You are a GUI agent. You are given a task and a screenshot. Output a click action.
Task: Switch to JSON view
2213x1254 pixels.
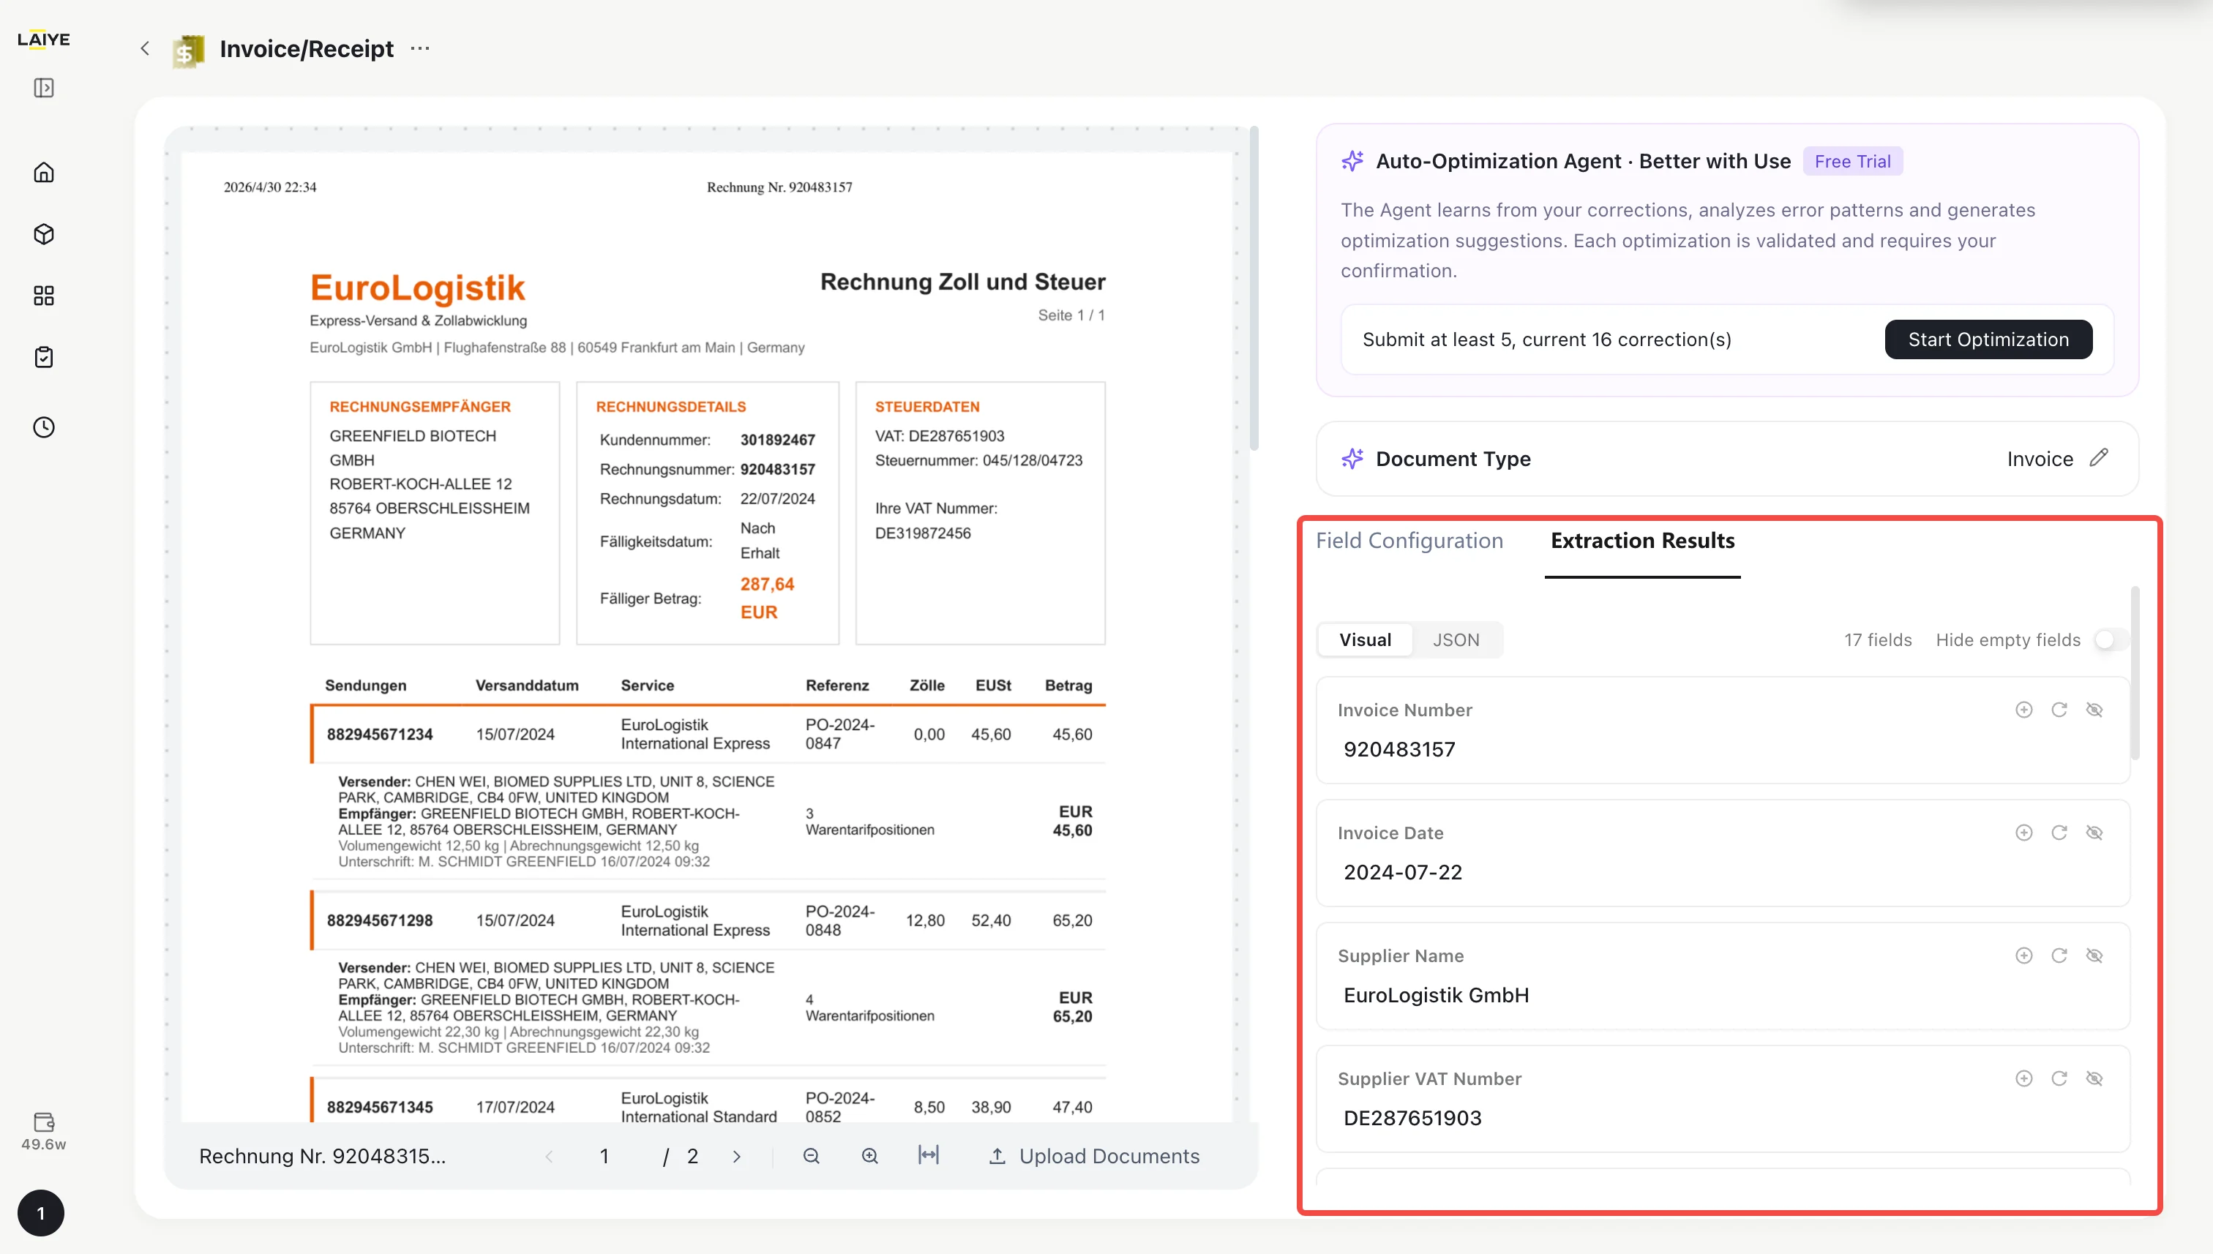click(1456, 640)
